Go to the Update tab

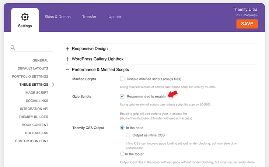click(x=115, y=17)
